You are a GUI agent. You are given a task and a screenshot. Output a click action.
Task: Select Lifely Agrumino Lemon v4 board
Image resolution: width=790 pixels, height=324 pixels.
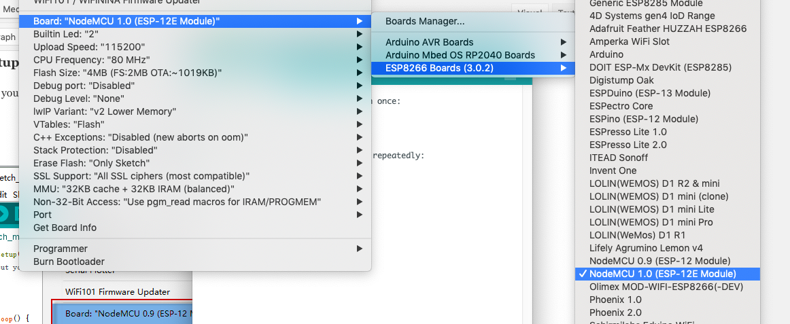(x=667, y=248)
